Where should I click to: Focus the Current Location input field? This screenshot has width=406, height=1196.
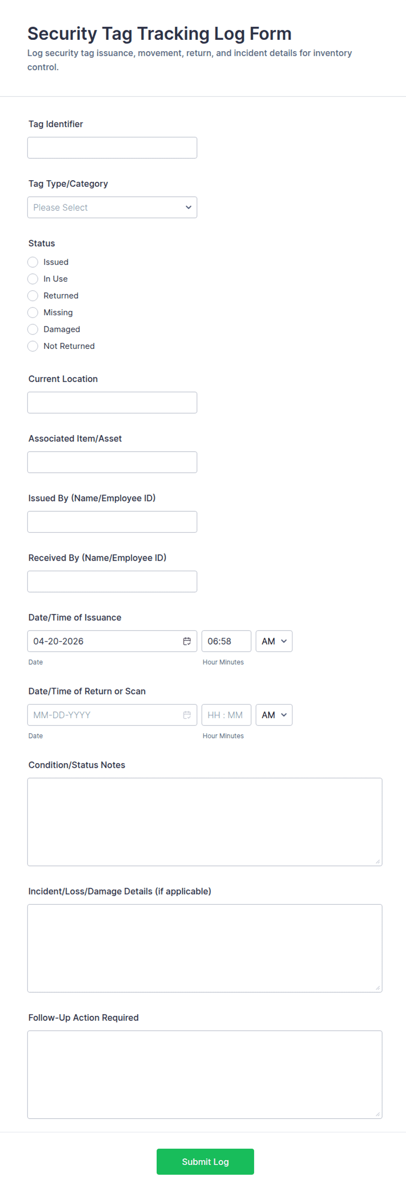(x=112, y=403)
